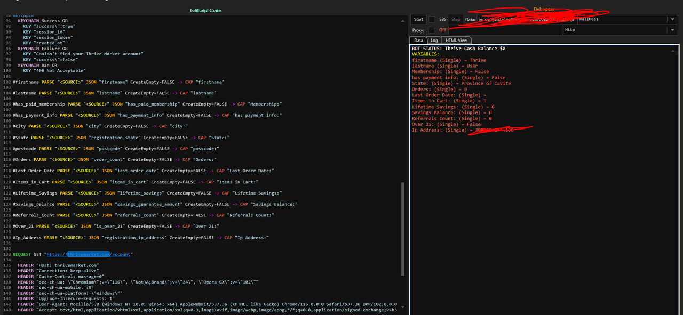Switch to the Log tab

(434, 40)
